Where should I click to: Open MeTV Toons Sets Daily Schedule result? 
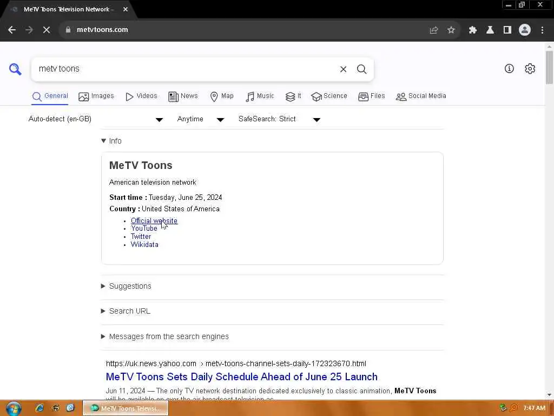pyautogui.click(x=242, y=377)
